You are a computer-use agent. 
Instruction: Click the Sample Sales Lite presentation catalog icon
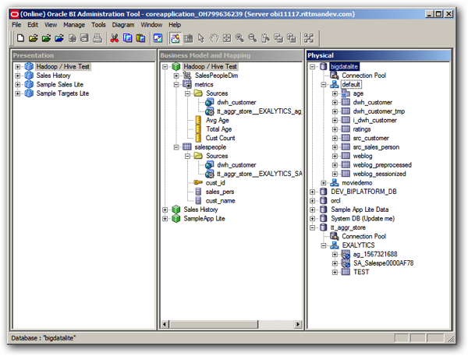(x=29, y=84)
